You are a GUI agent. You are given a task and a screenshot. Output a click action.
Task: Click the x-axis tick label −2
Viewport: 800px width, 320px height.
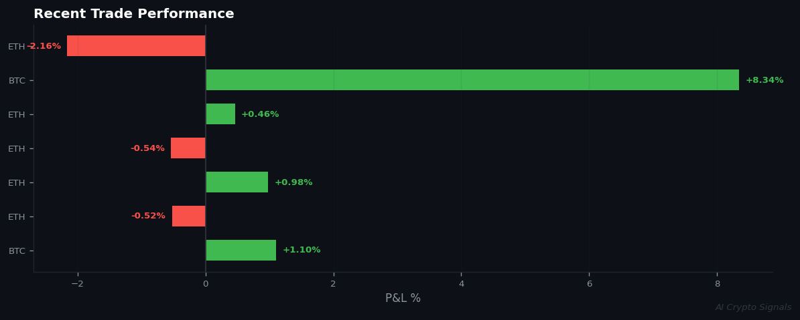[77, 284]
